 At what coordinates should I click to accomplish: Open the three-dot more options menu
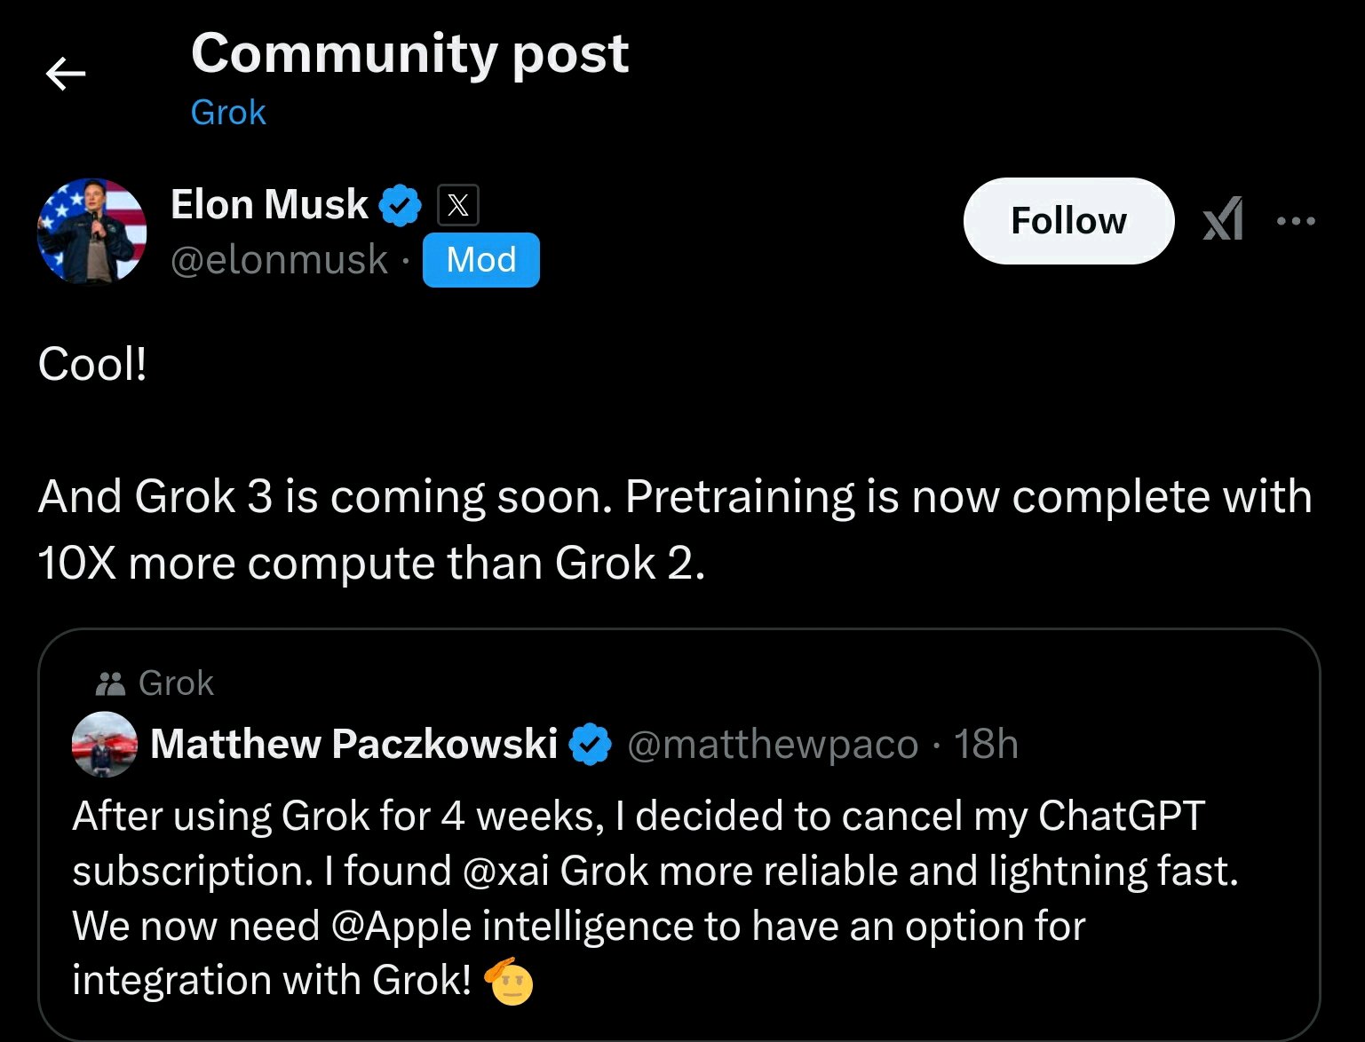click(1296, 221)
